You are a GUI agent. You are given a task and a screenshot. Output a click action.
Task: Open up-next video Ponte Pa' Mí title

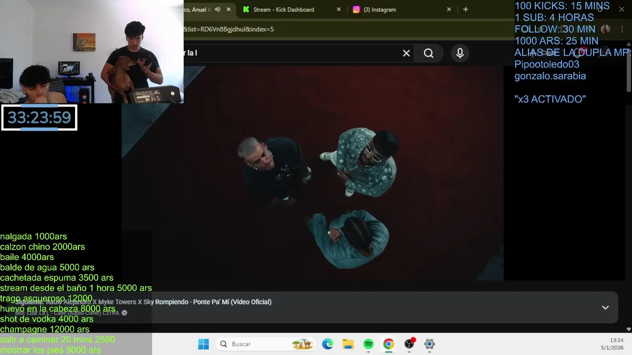pyautogui.click(x=232, y=302)
